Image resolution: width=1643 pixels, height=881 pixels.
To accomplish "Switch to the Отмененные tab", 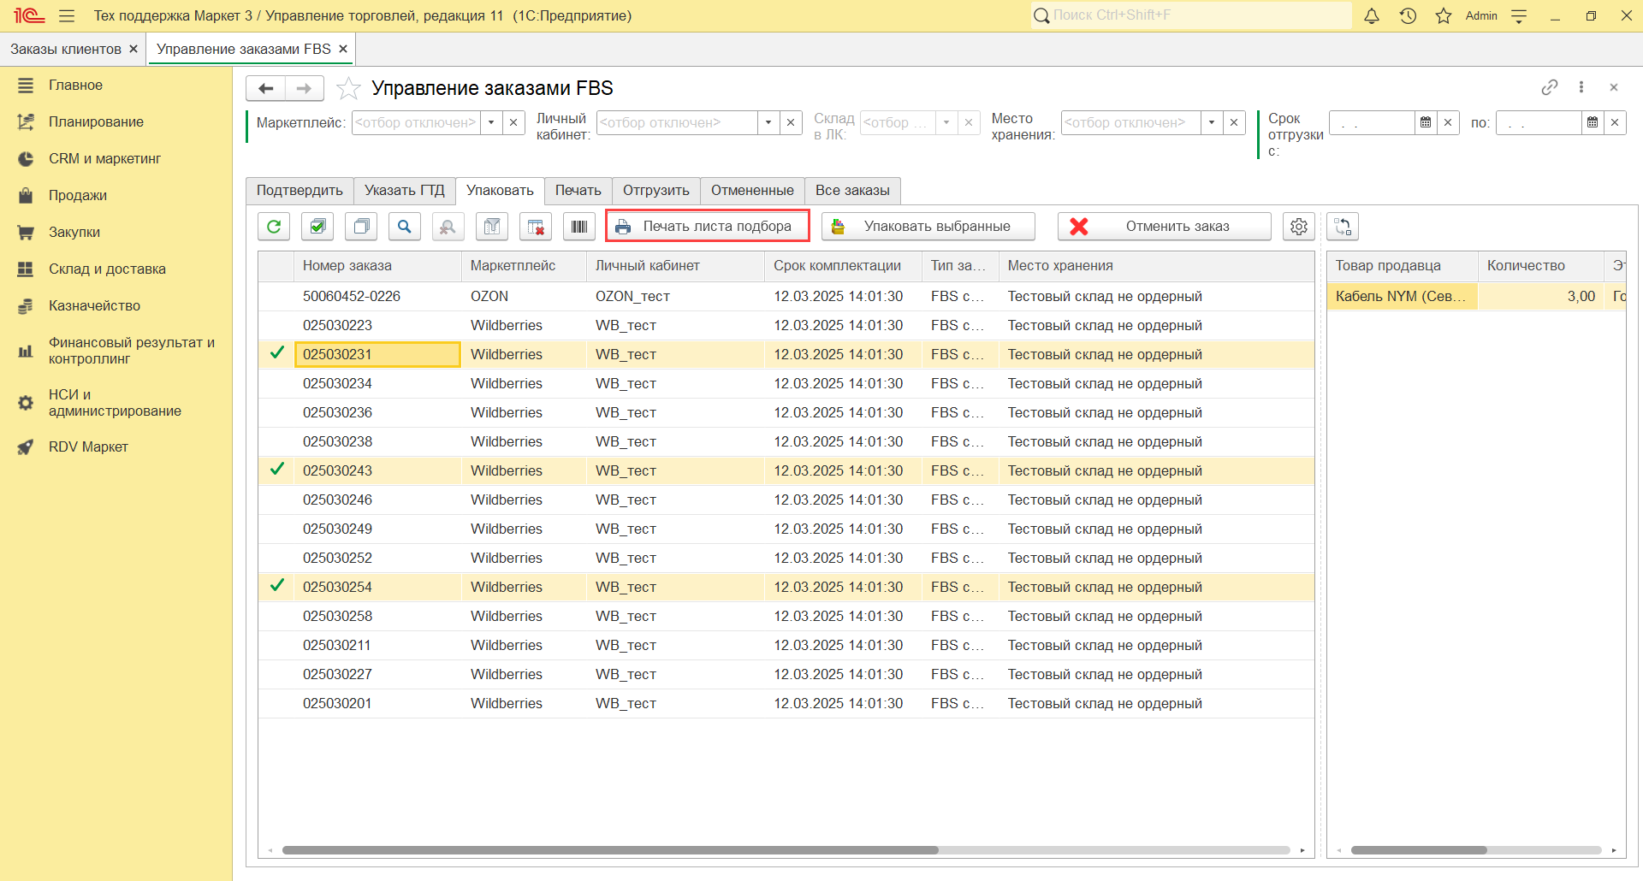I will click(752, 190).
